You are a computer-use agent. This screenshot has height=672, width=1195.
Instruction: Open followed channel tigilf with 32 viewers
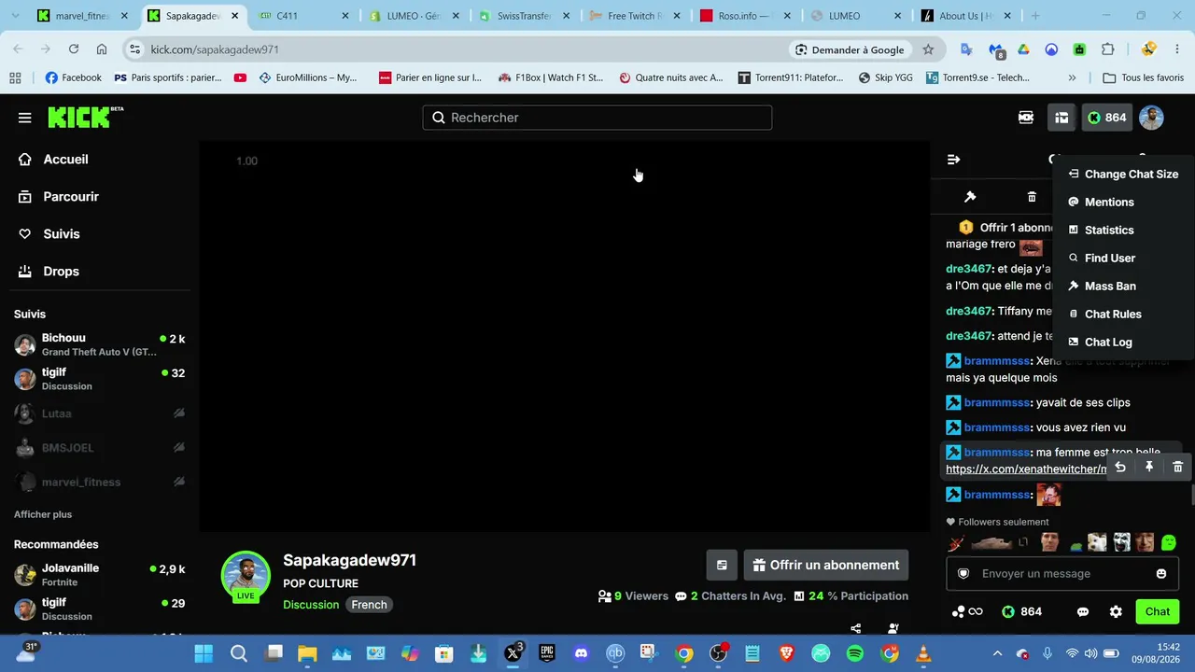click(100, 379)
